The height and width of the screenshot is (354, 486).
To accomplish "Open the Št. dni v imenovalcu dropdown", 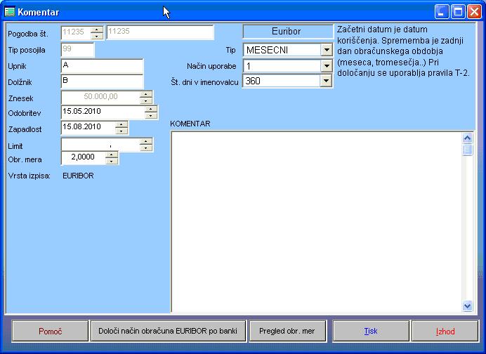I will (326, 81).
